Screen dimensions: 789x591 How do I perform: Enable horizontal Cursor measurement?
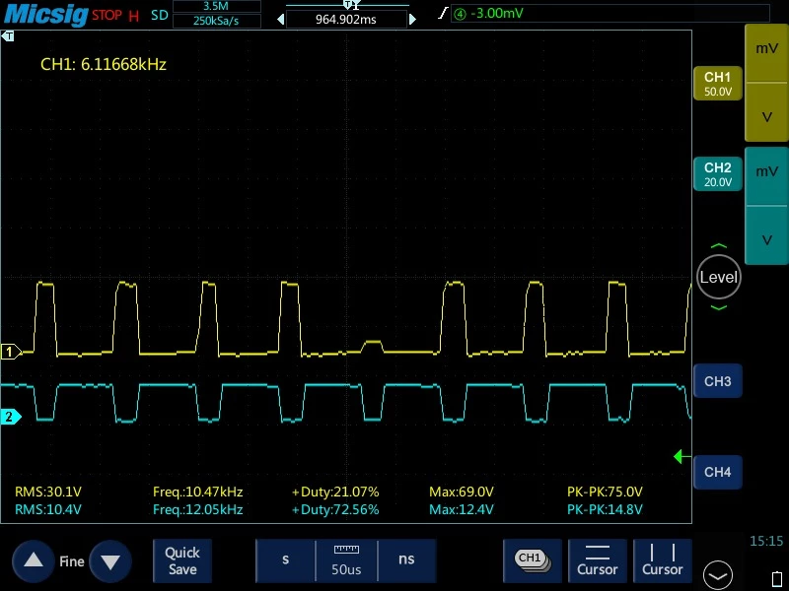click(598, 560)
